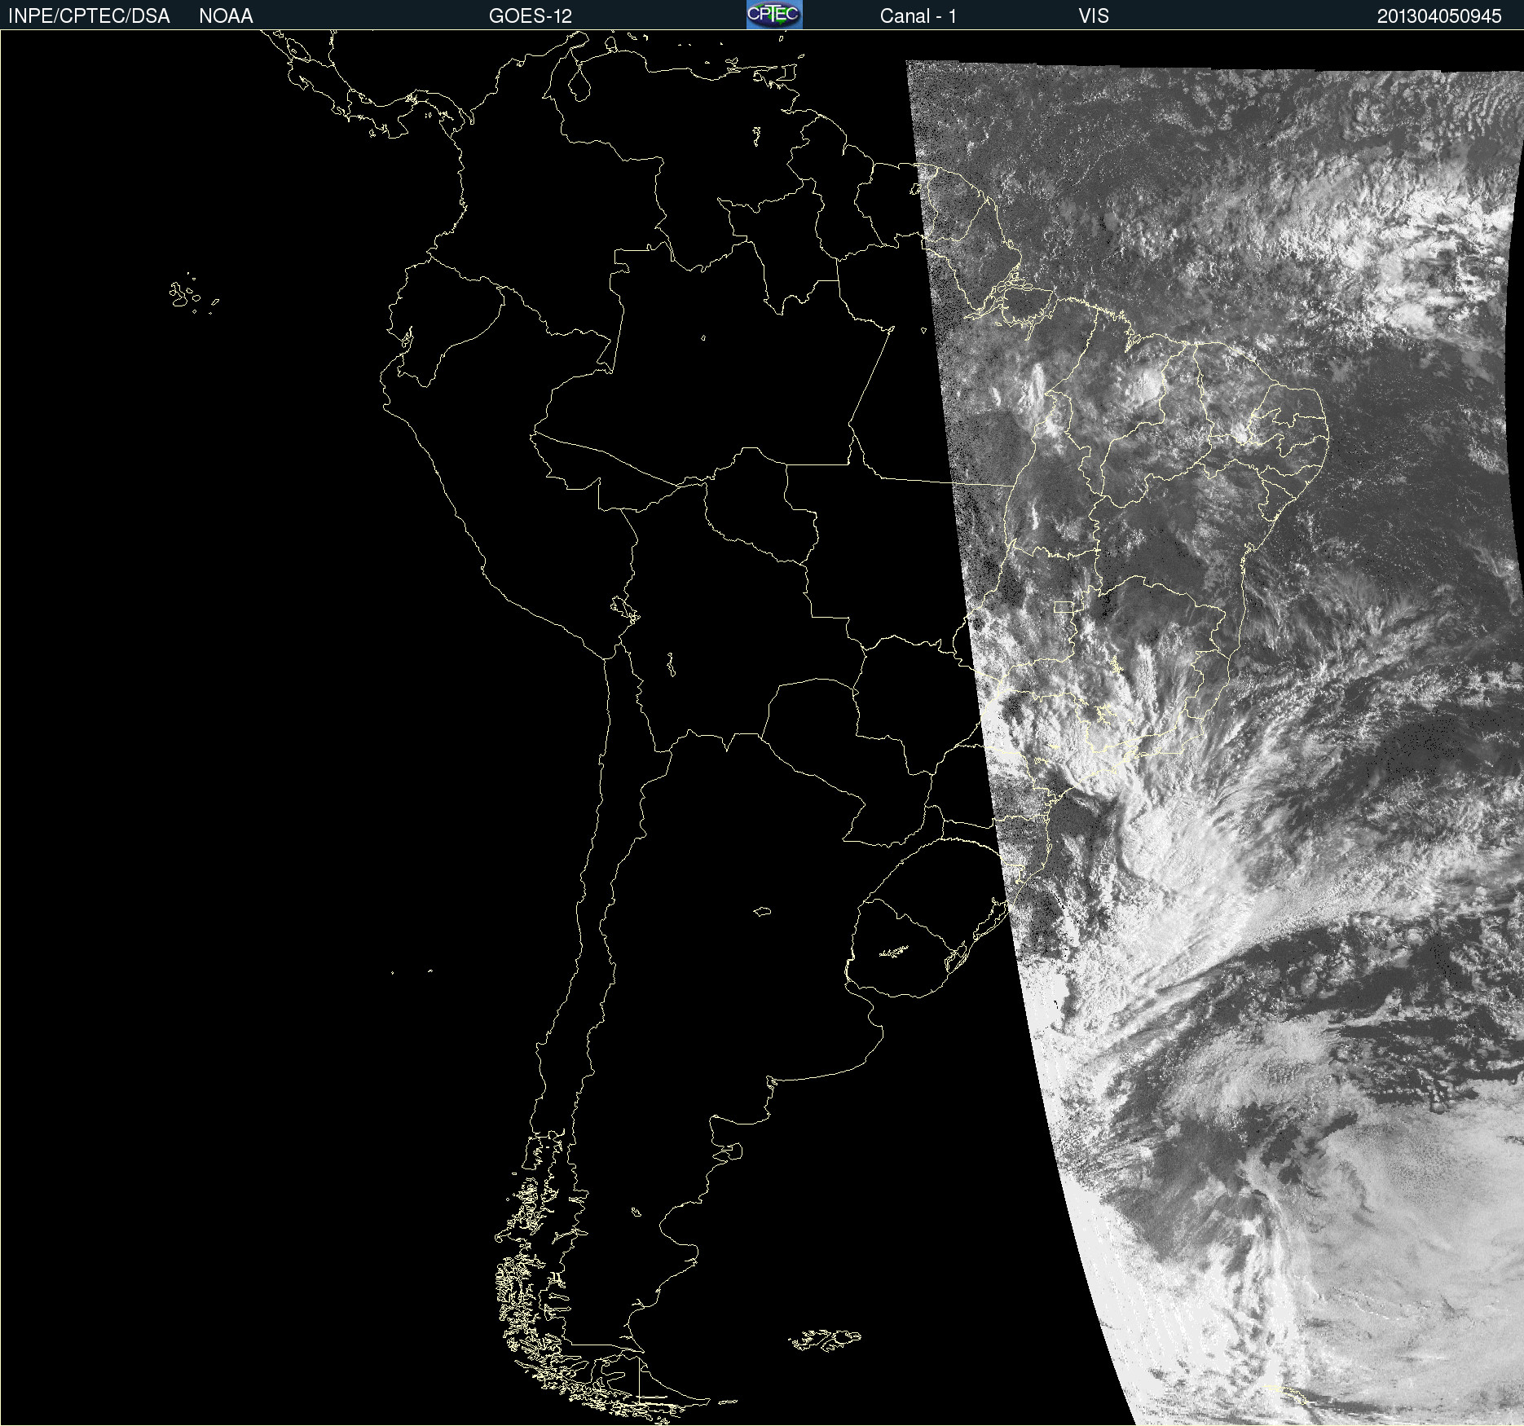Click the NOAA label in the header

[226, 16]
